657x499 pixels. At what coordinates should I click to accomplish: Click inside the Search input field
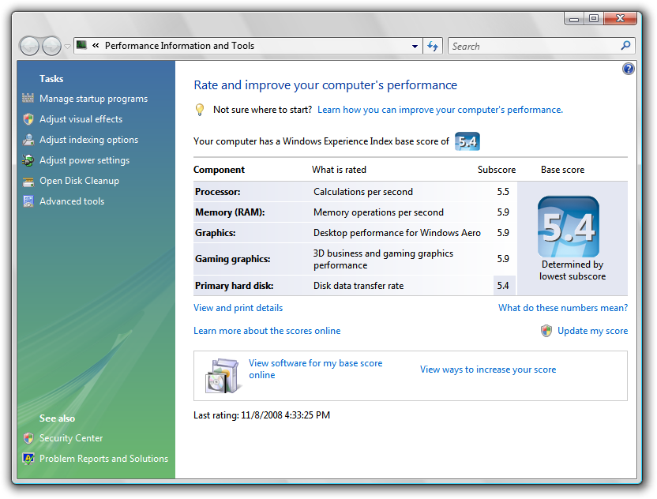(535, 46)
